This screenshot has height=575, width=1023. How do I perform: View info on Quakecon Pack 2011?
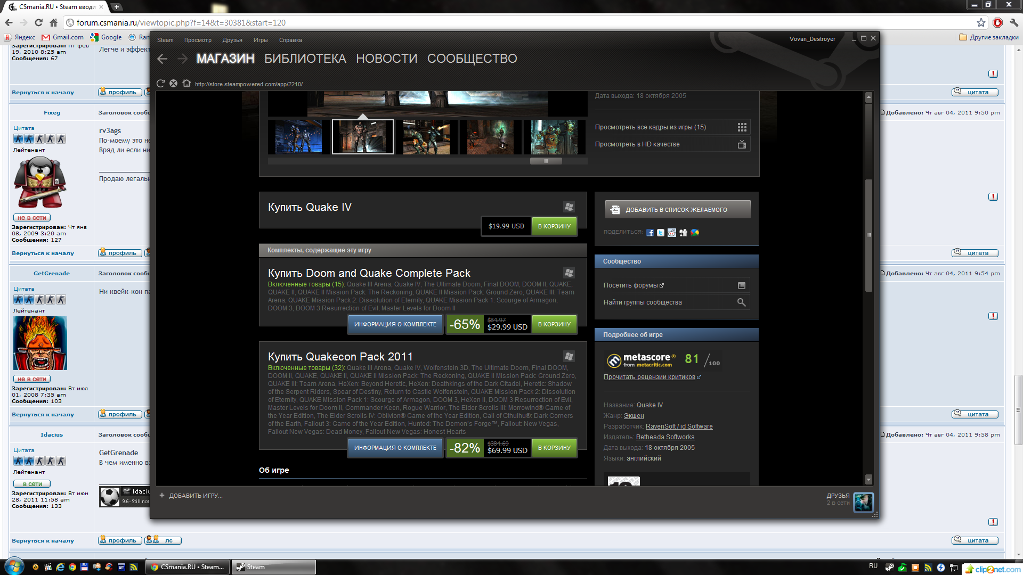point(395,448)
